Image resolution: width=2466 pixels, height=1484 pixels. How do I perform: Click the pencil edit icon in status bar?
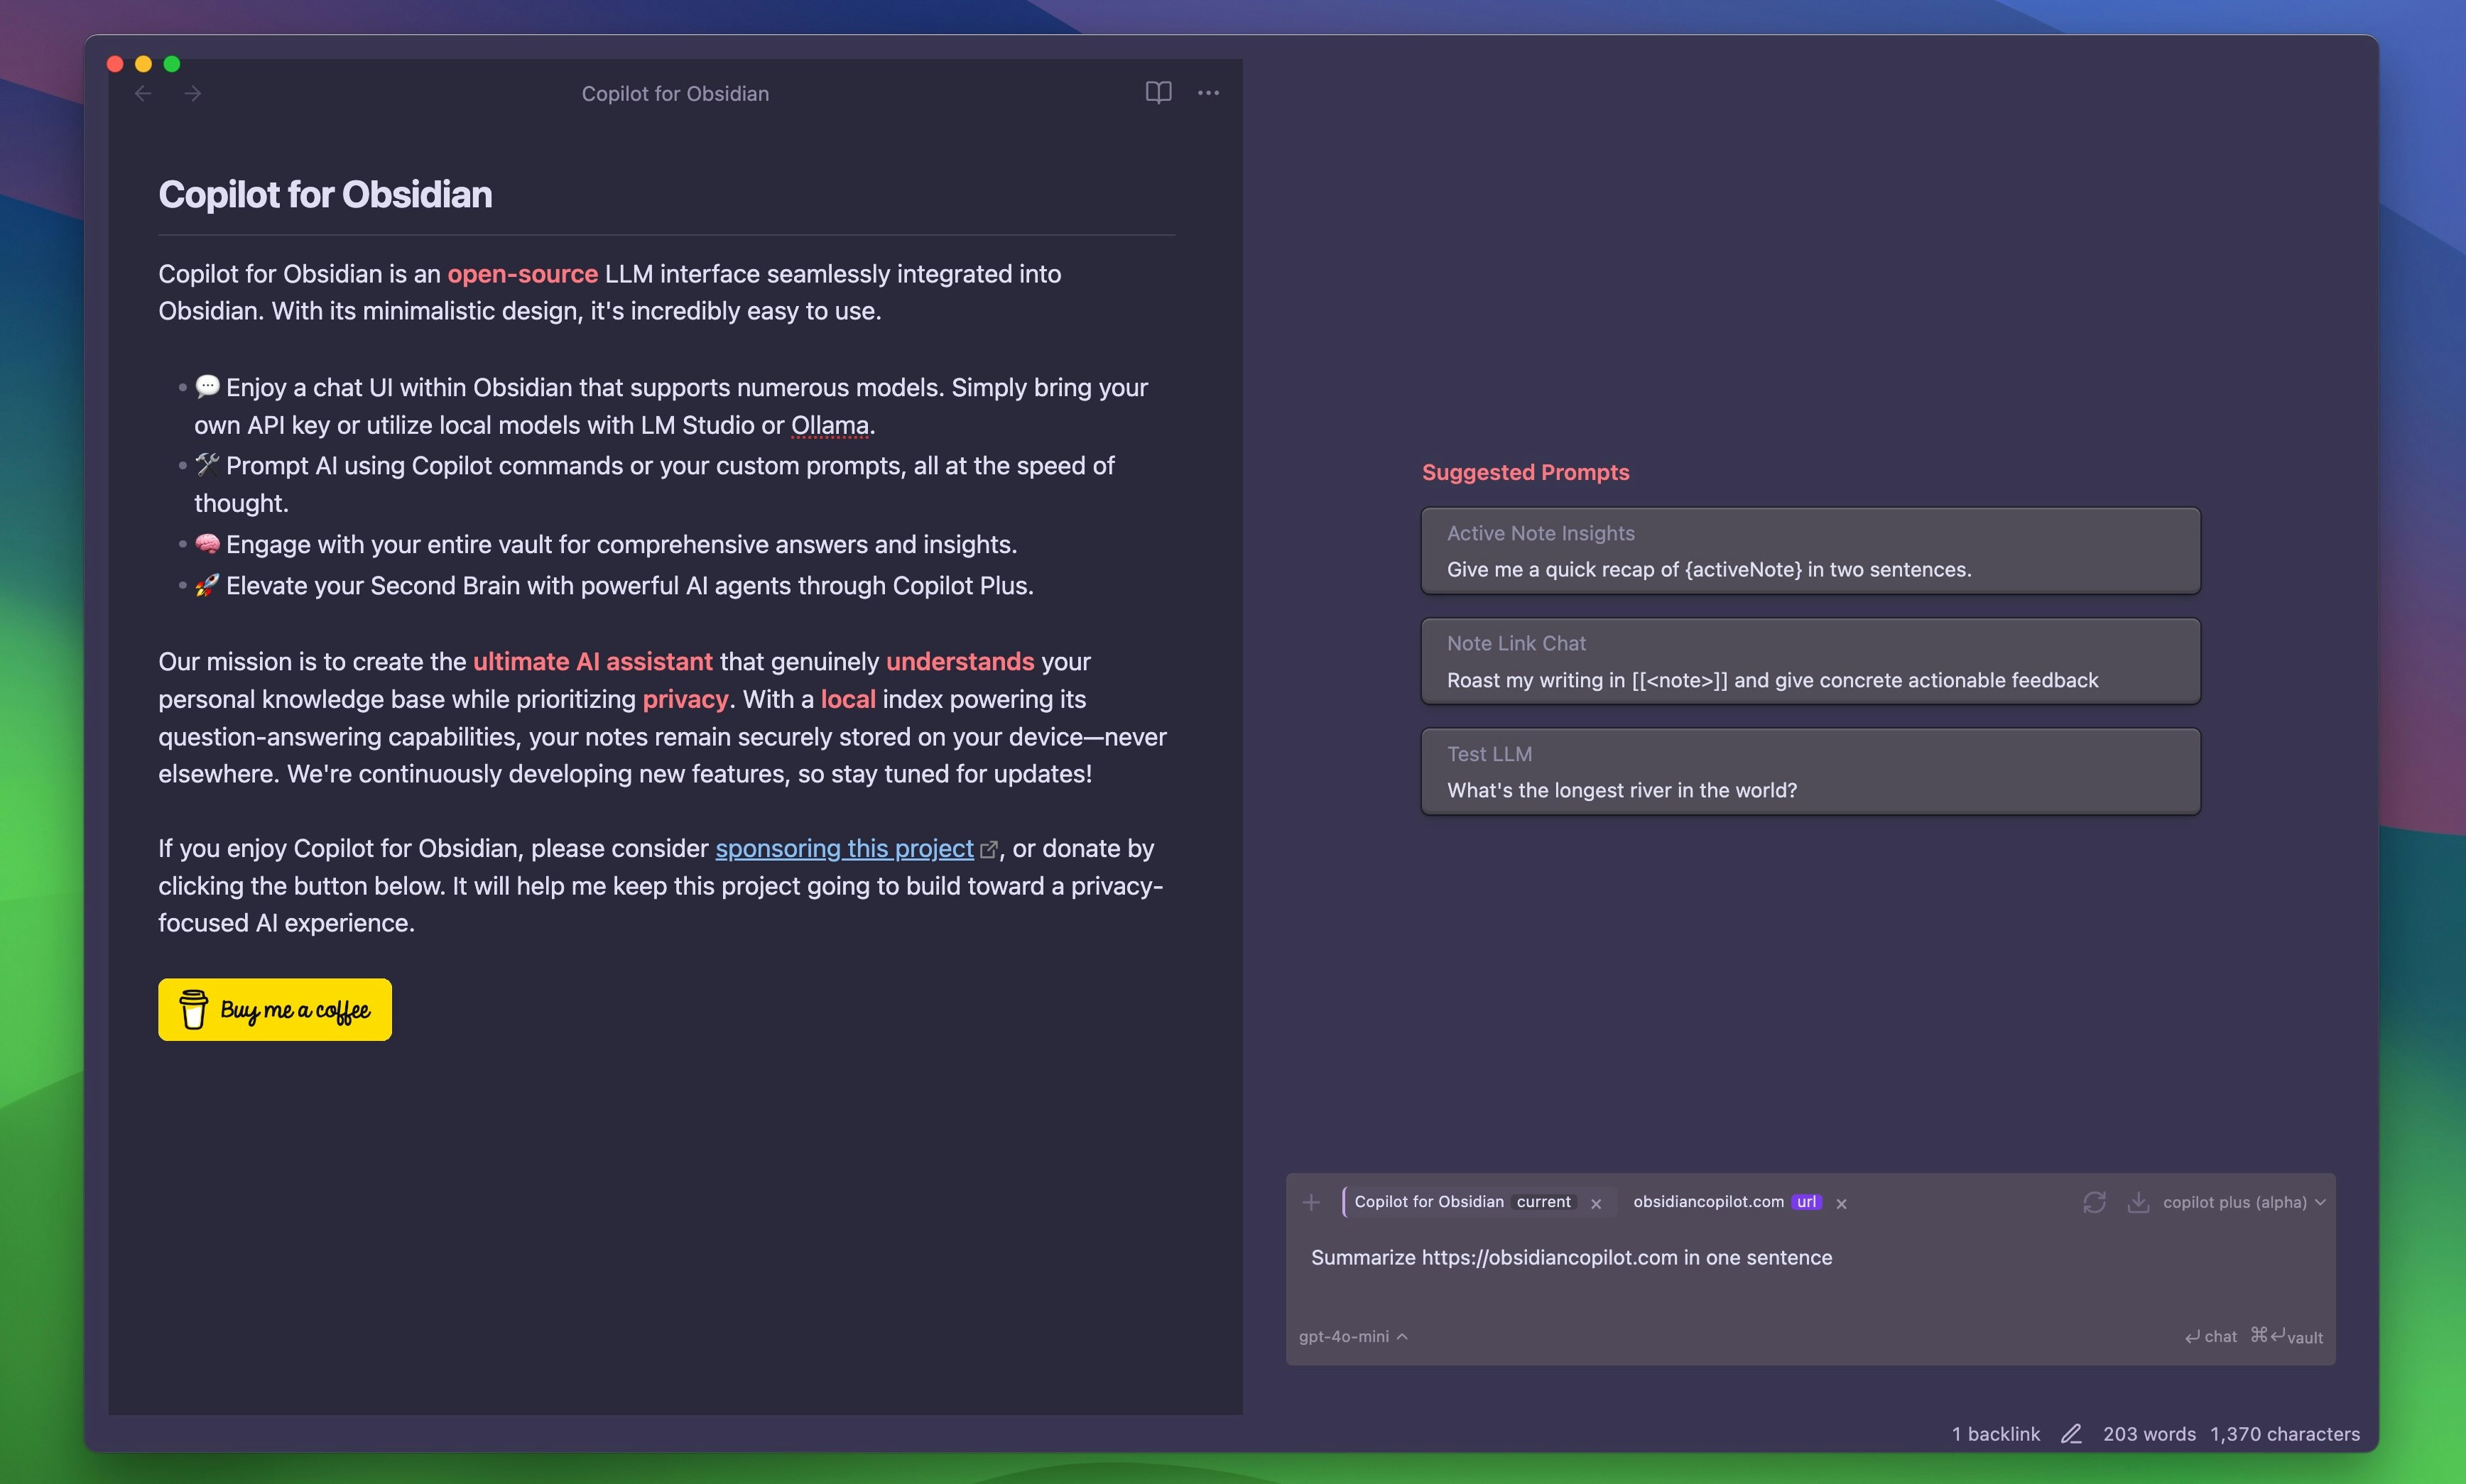coord(2071,1434)
